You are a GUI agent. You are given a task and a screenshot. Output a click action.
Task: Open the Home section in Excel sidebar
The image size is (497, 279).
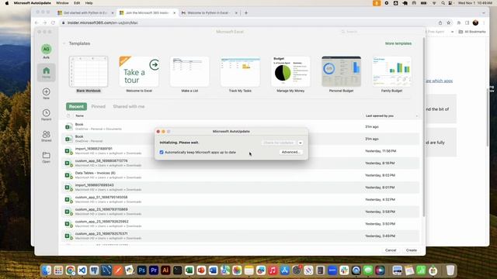[x=47, y=72]
